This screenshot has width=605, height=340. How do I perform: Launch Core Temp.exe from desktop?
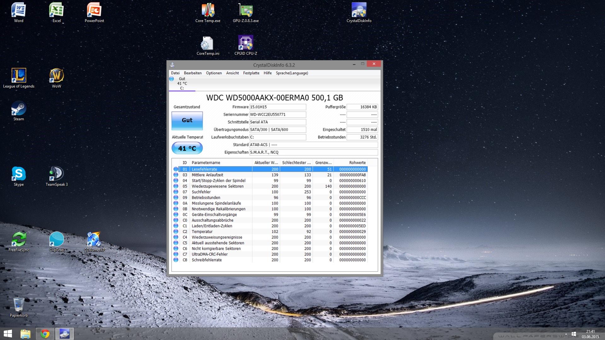[208, 13]
